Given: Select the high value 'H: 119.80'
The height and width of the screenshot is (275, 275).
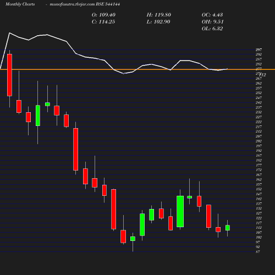Looking at the screenshot, I should (159, 15).
